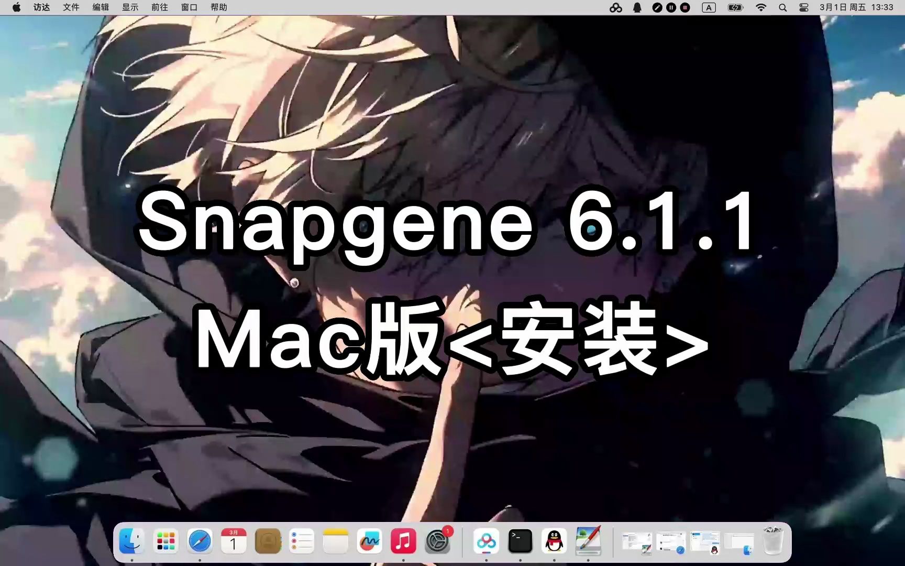Screen dimensions: 905x566
Task: Open QQ penguin app in the dock
Action: coord(554,541)
